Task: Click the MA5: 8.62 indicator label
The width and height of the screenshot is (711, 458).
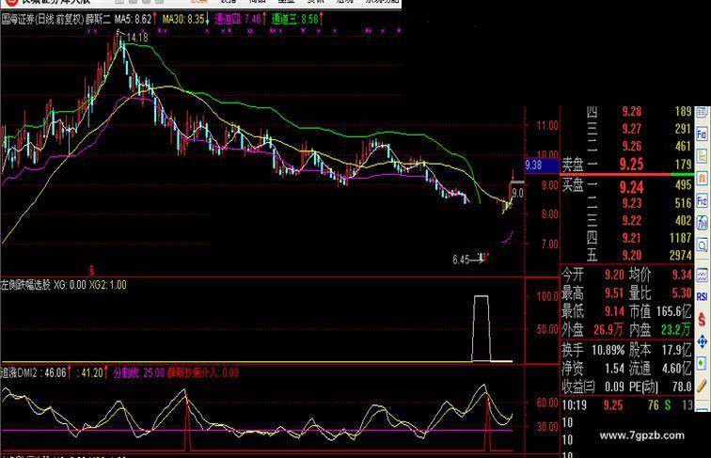Action: pos(133,19)
